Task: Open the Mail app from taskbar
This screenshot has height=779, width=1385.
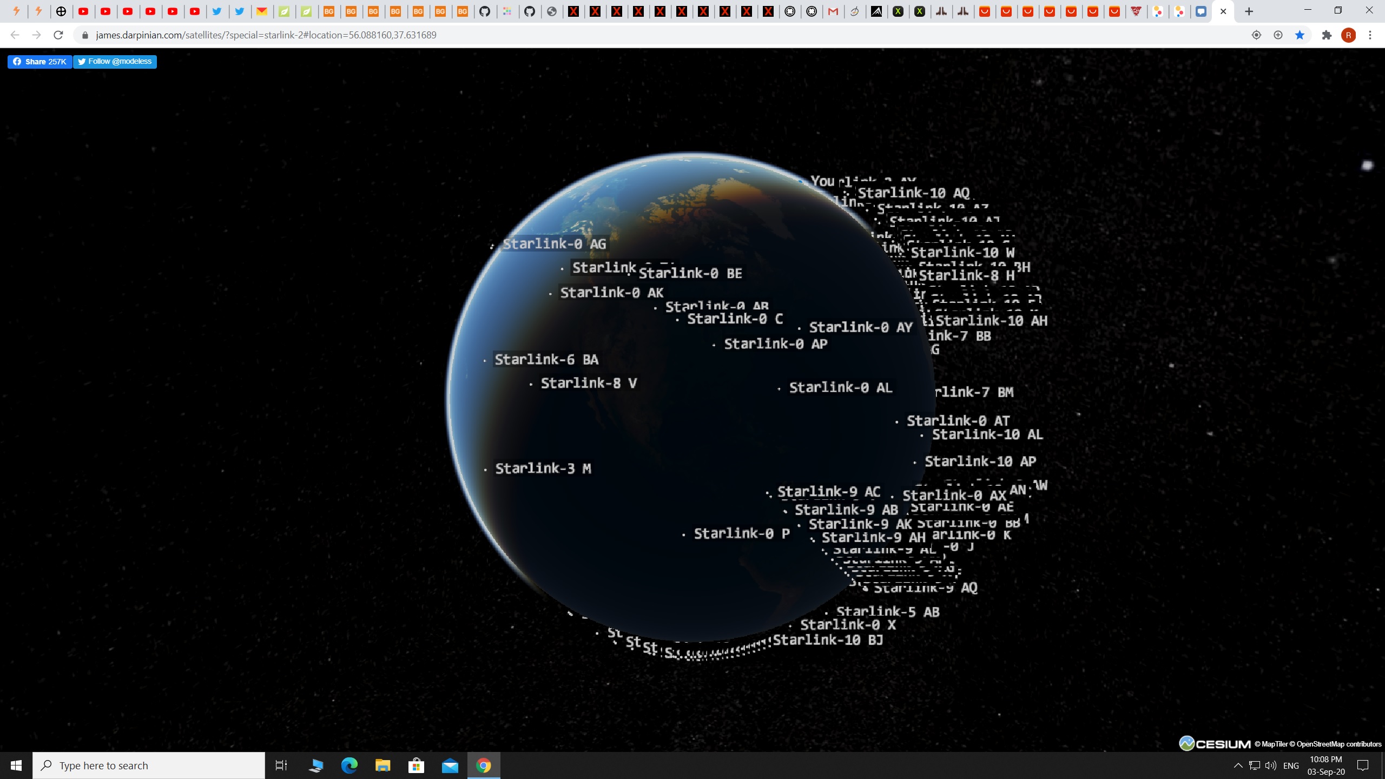Action: point(450,765)
